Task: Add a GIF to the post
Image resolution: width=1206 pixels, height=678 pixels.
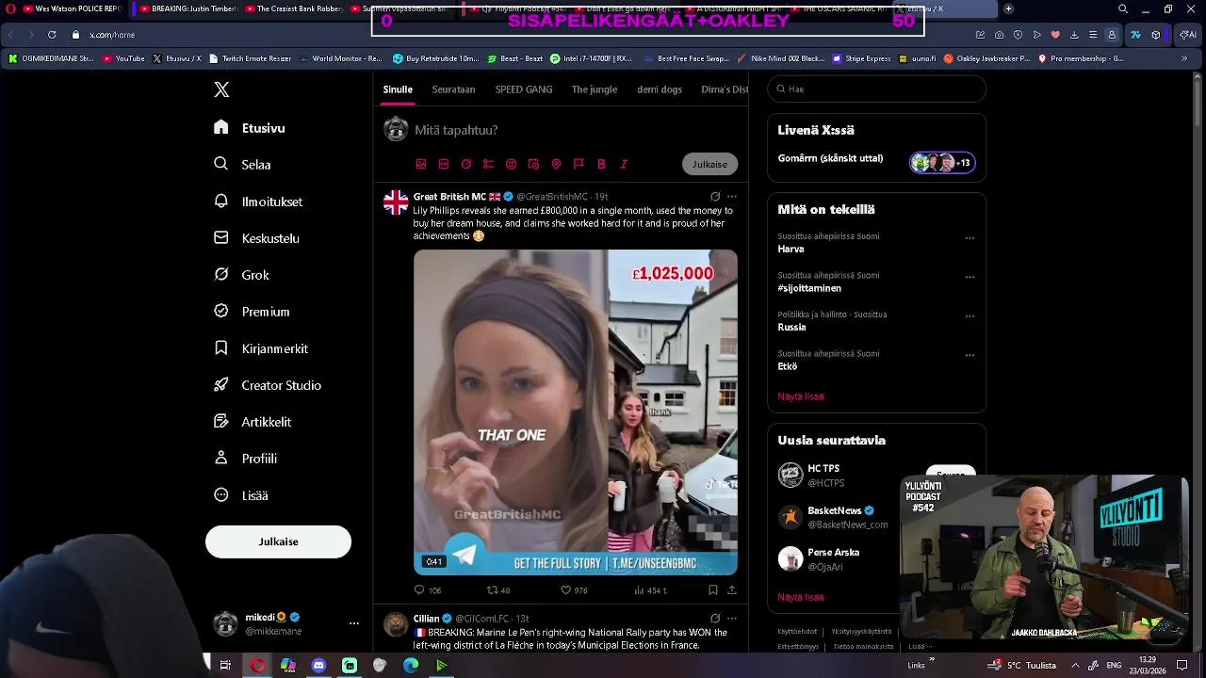Action: [x=444, y=164]
